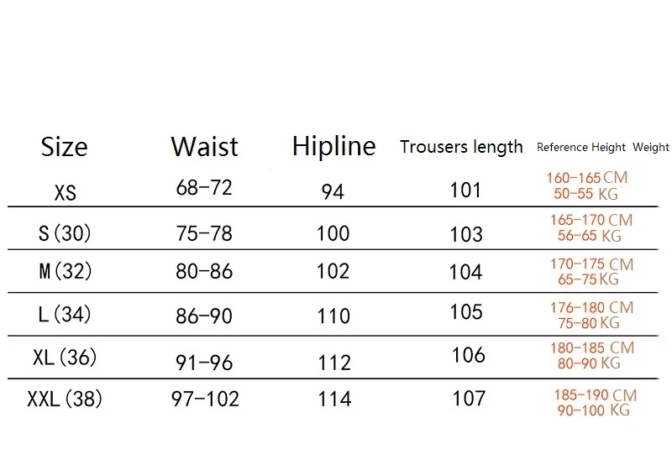Click the Reference Height Weight header
The image size is (672, 449).
tap(602, 148)
